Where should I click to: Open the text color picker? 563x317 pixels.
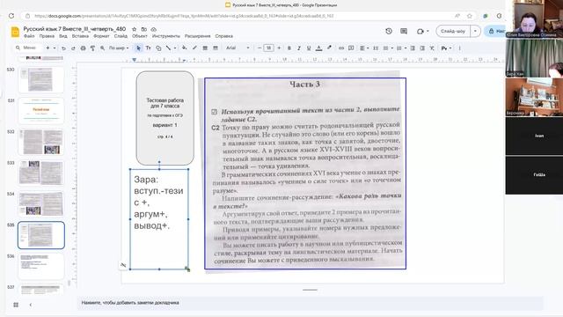coord(318,48)
